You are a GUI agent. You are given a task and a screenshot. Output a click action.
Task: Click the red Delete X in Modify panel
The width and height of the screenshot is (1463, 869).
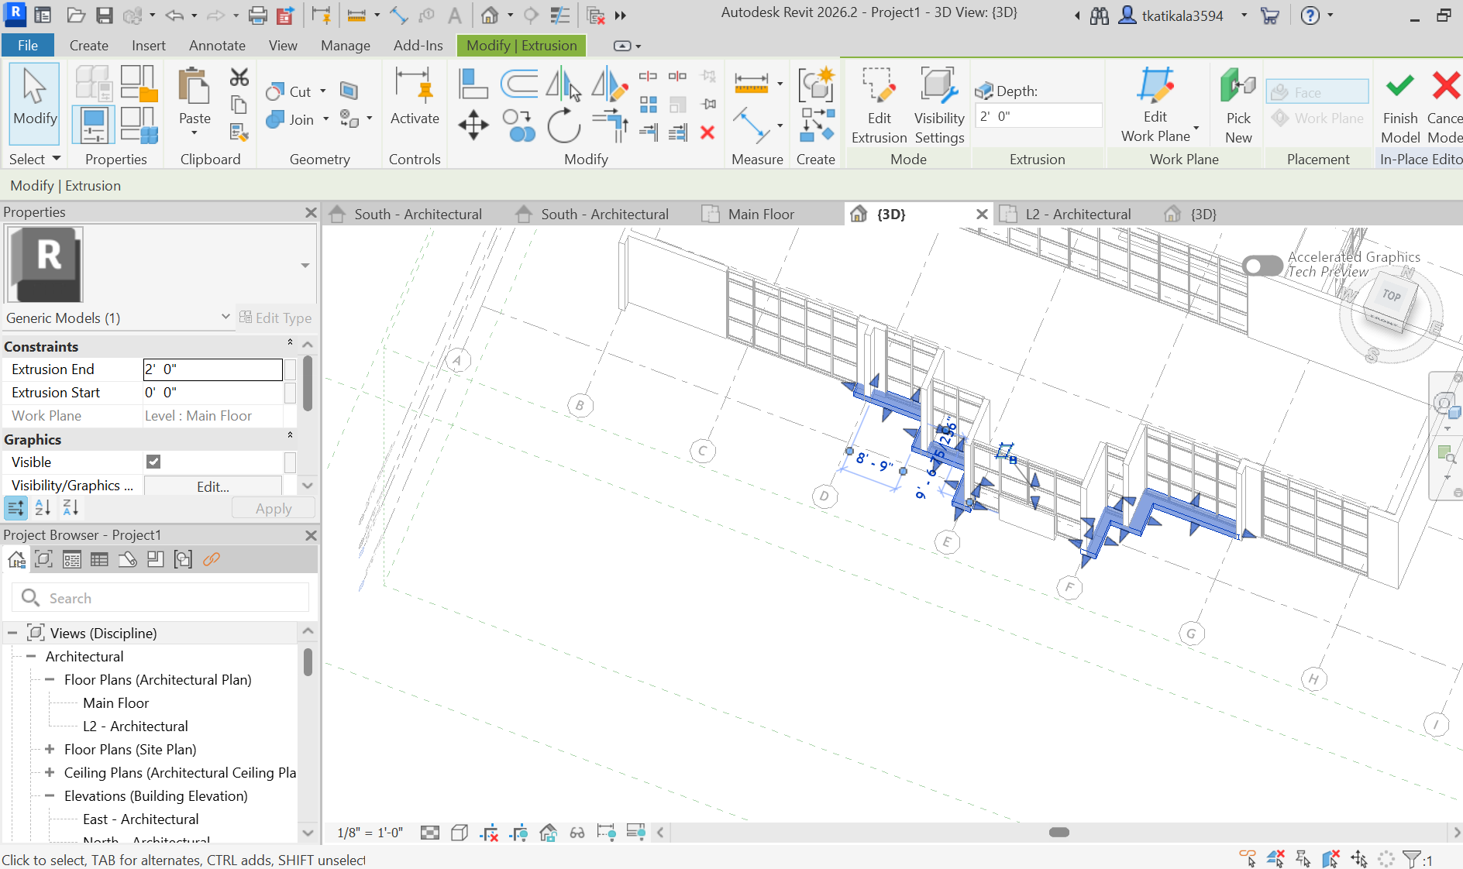(x=707, y=133)
